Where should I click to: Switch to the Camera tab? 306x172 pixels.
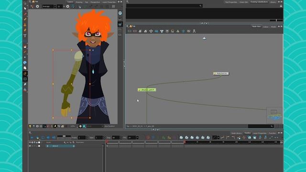(x=70, y=2)
